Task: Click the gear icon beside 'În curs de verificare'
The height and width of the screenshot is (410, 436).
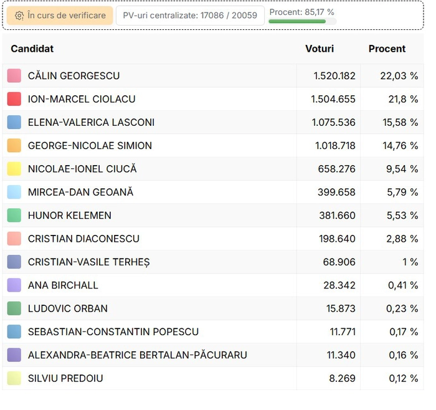Action: tap(19, 16)
